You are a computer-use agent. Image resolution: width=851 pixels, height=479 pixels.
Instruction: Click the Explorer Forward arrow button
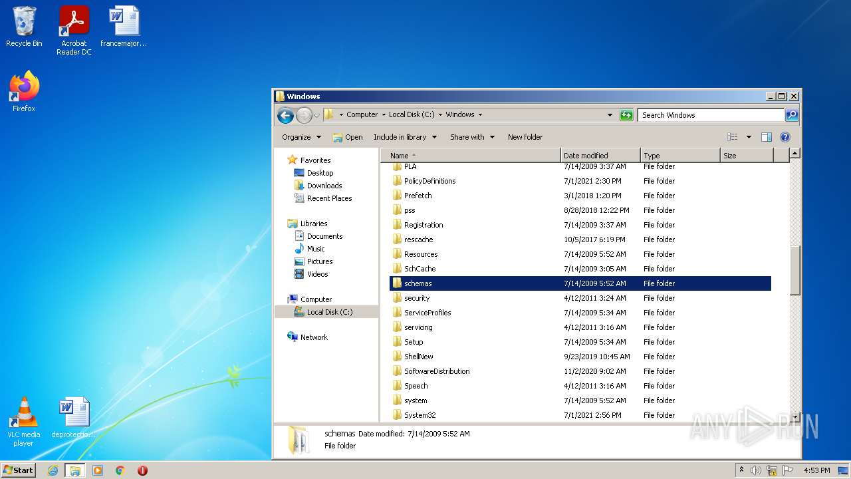click(304, 115)
